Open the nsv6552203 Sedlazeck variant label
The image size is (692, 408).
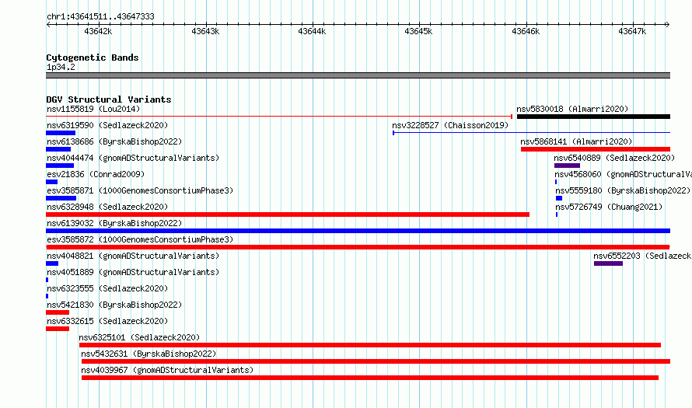[642, 256]
